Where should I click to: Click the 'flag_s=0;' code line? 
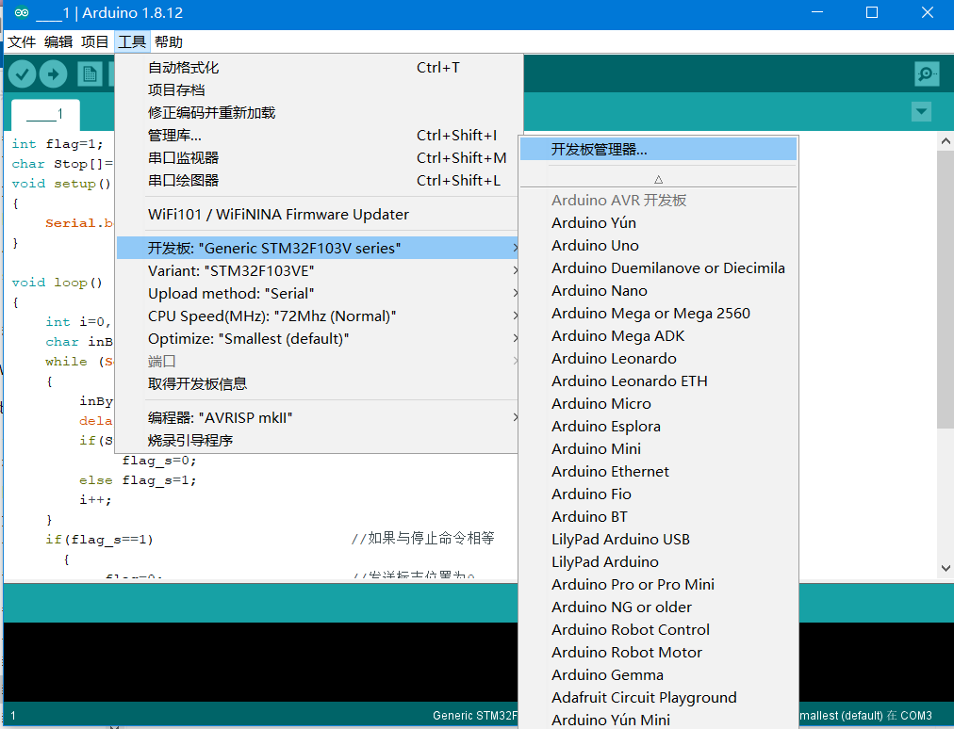(x=158, y=461)
